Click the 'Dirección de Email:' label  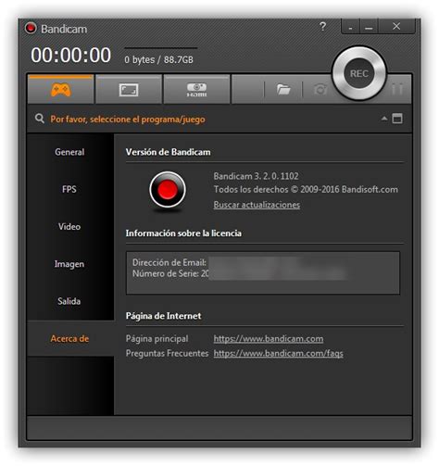click(x=169, y=262)
